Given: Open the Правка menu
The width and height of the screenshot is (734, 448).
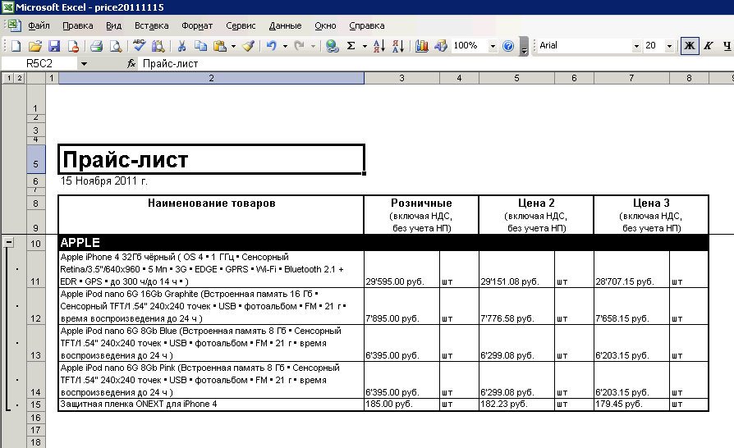Looking at the screenshot, I should (78, 25).
